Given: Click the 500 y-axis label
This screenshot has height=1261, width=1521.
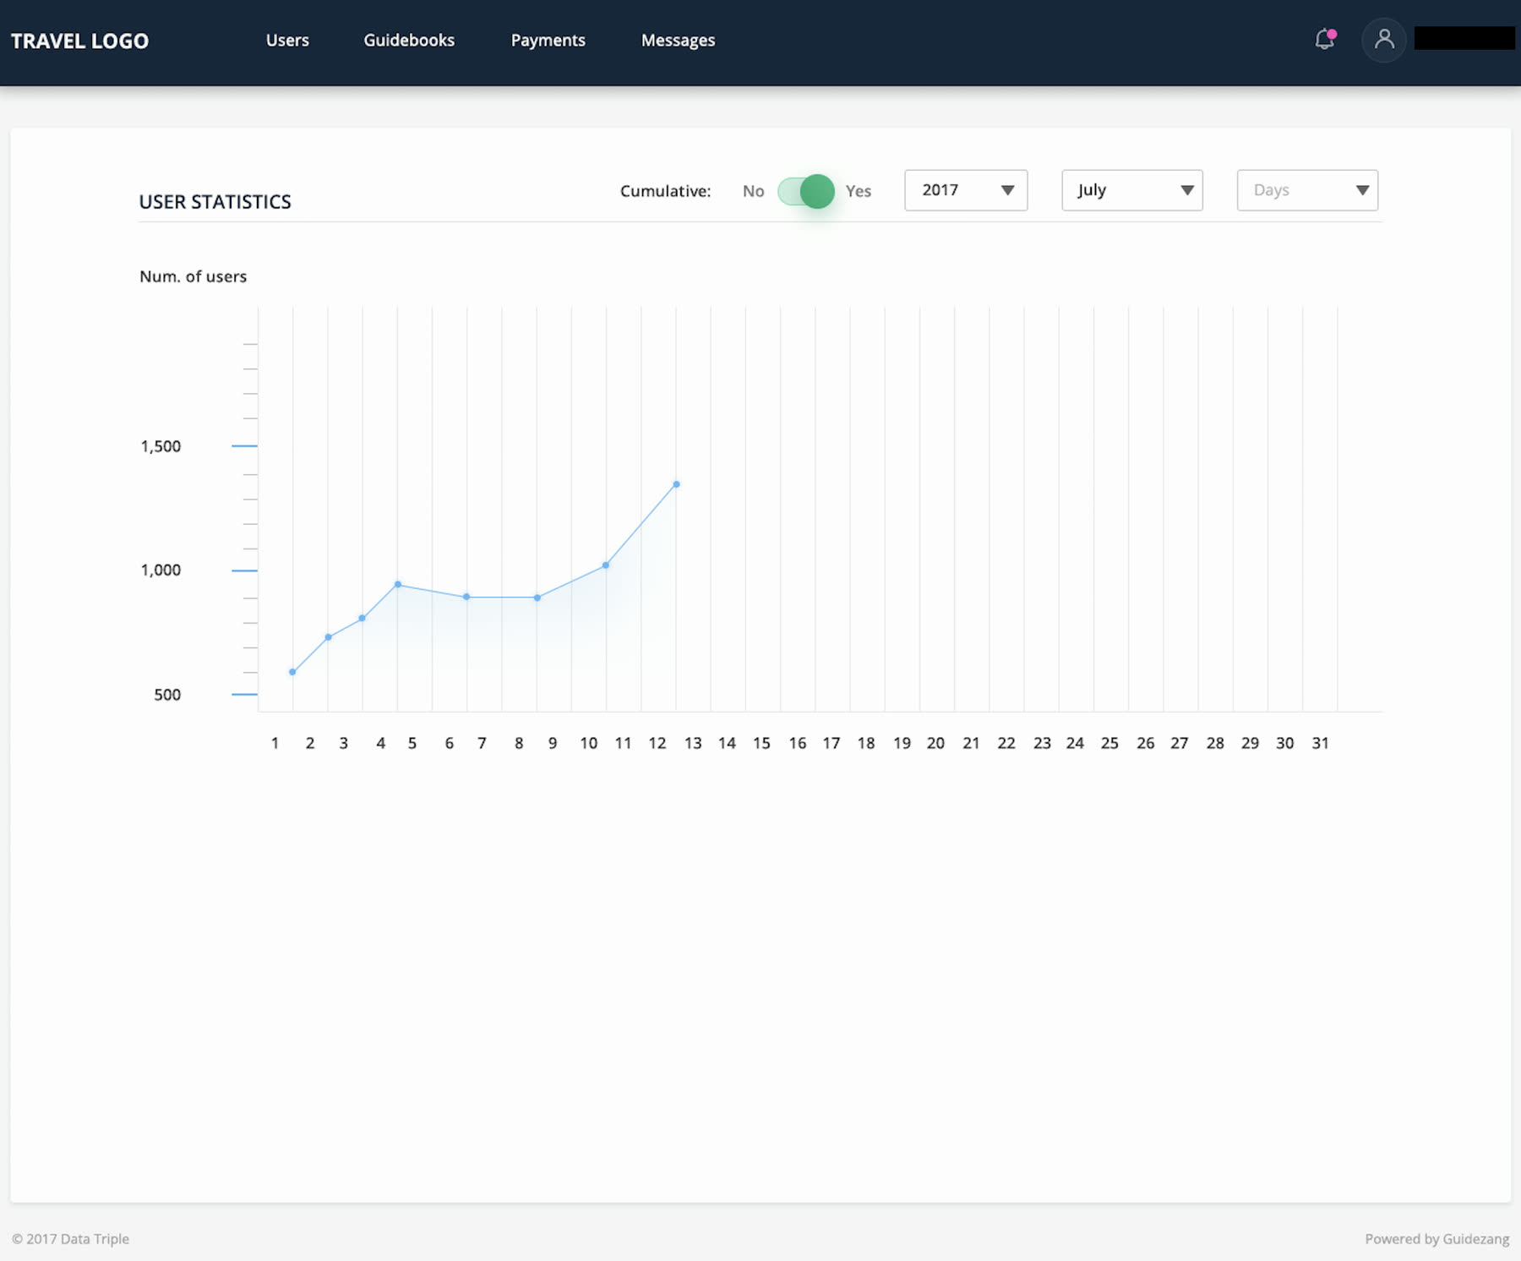Looking at the screenshot, I should pos(167,695).
